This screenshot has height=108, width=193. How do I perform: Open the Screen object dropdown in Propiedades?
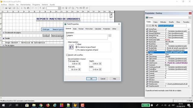(x=190, y=18)
